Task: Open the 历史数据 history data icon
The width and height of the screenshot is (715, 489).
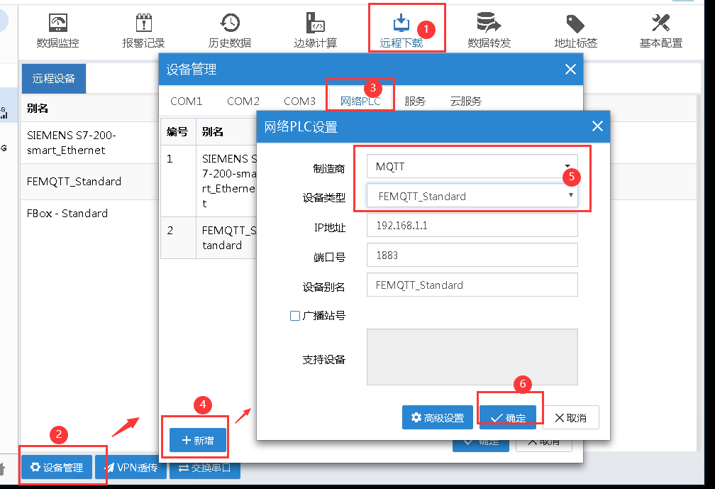Action: point(229,31)
